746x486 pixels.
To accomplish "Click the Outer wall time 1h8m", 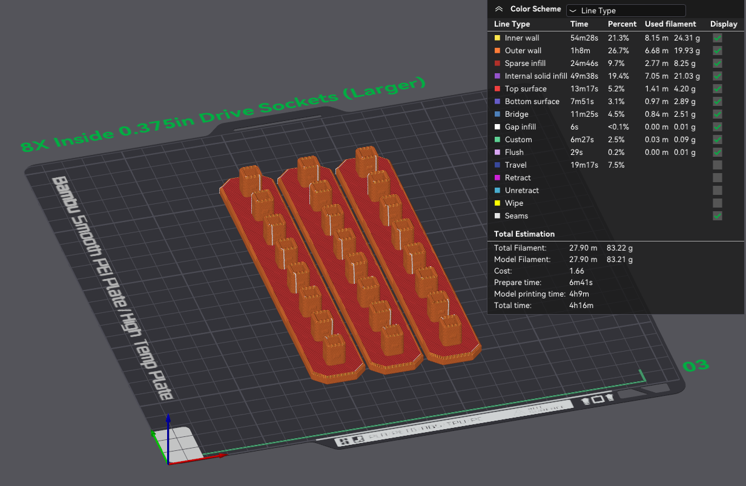I will pos(580,51).
